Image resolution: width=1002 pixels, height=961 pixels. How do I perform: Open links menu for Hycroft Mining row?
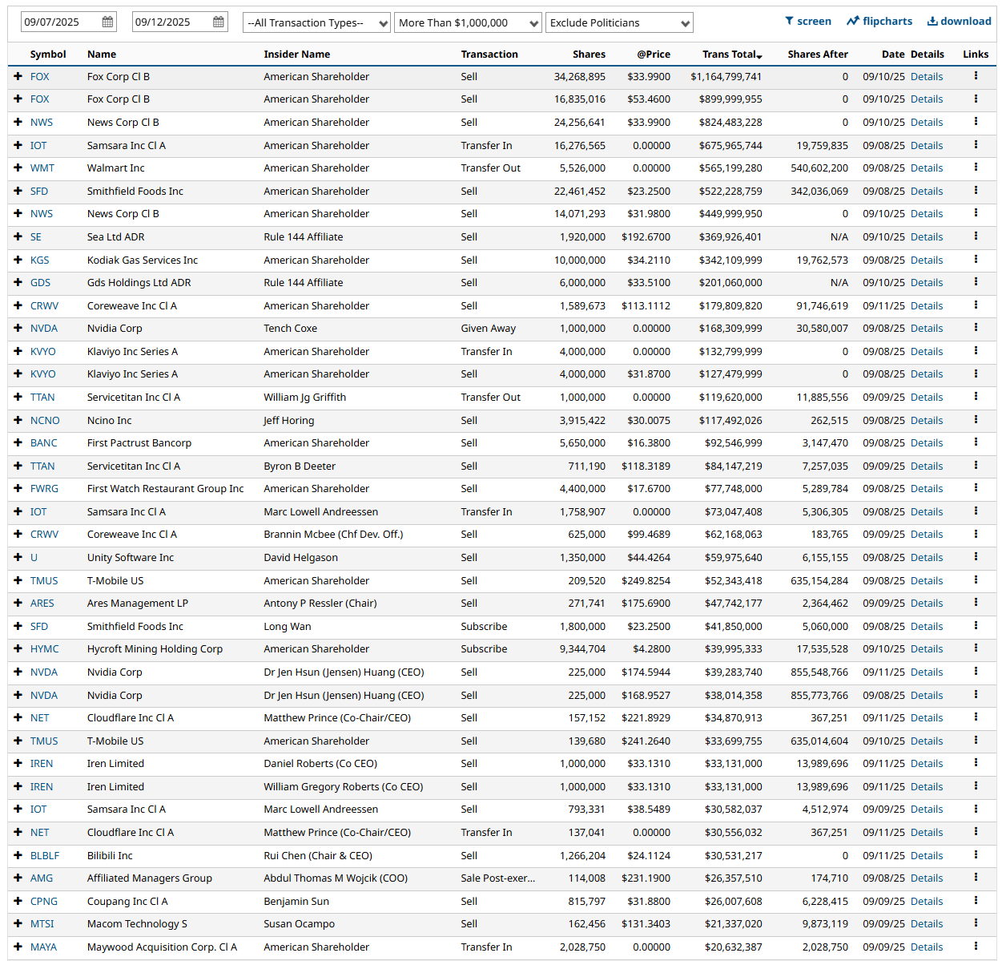tap(976, 648)
